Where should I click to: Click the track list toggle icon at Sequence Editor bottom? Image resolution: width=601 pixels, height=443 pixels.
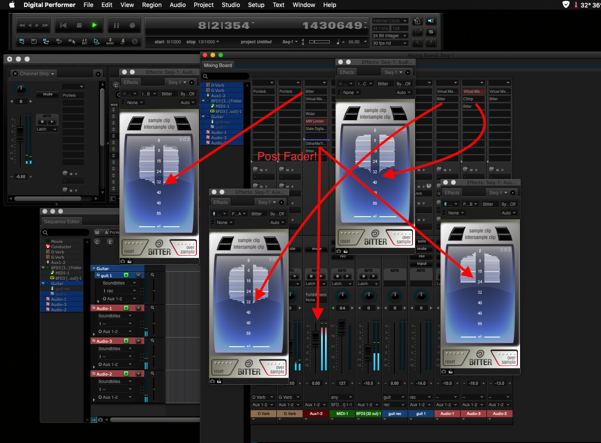coord(94,420)
